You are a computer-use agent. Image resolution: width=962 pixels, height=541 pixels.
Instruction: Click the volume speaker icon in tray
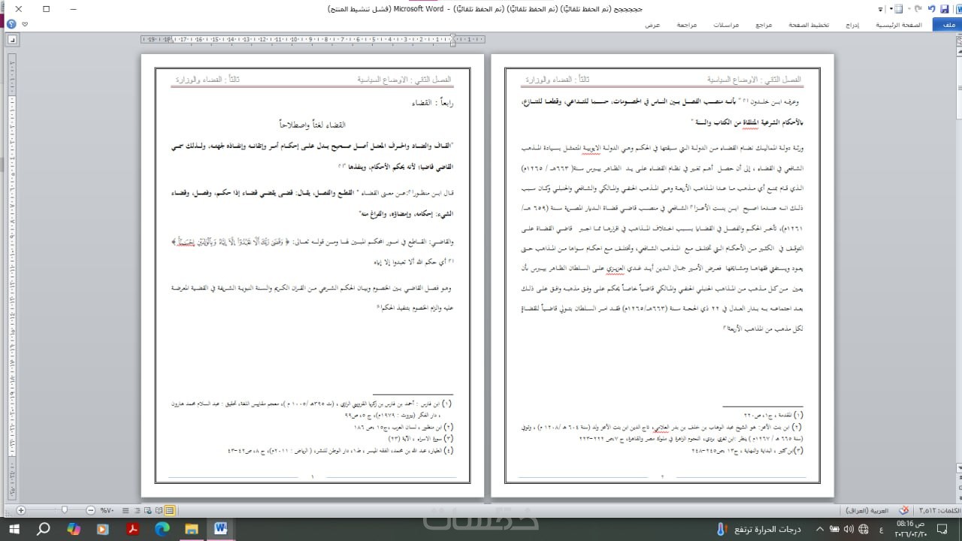(x=849, y=529)
